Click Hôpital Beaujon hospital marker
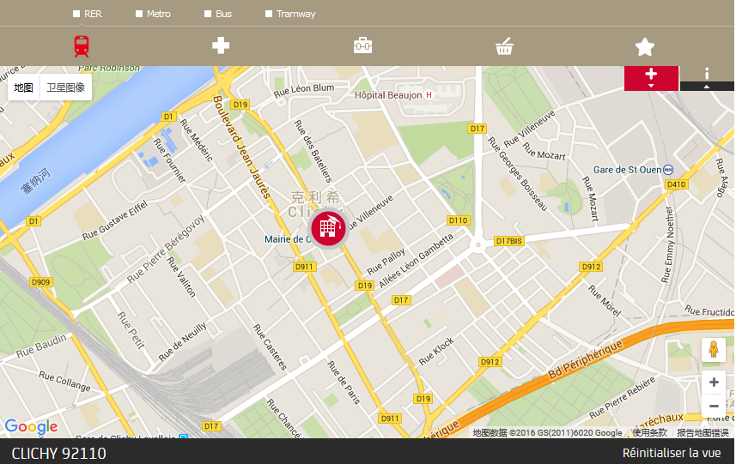Screen dimensions: 736x464 point(429,95)
